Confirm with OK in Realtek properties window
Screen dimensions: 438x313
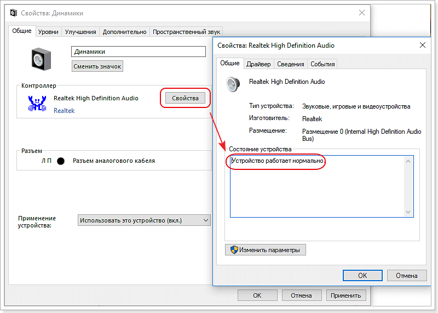[x=362, y=276]
